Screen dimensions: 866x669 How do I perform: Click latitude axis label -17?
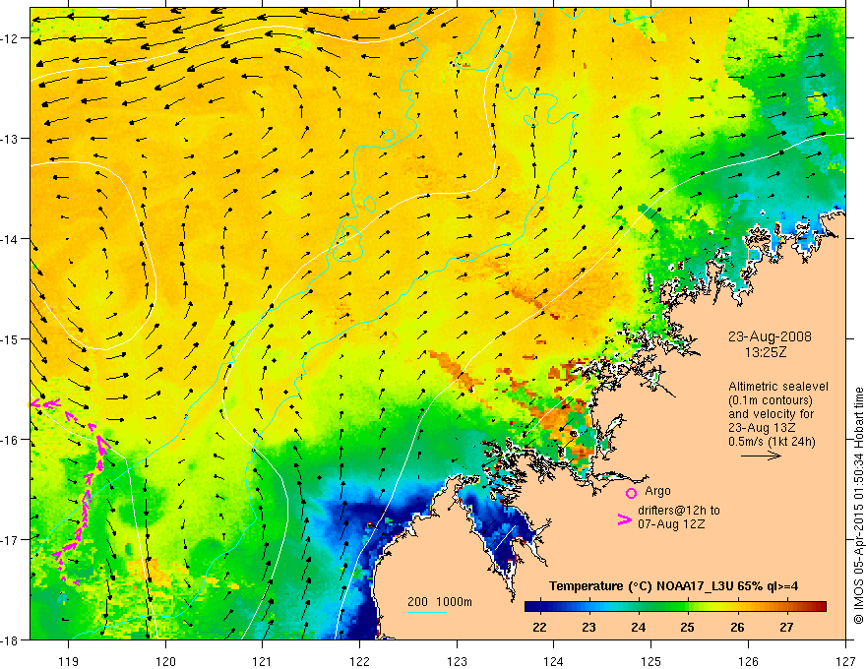coord(11,540)
